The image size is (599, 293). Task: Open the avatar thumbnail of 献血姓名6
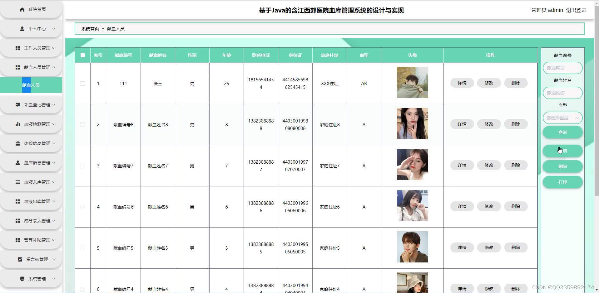412,206
